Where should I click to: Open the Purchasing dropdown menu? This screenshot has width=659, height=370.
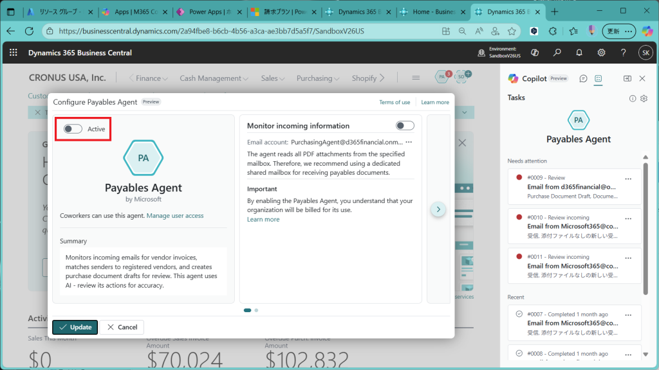pyautogui.click(x=318, y=78)
